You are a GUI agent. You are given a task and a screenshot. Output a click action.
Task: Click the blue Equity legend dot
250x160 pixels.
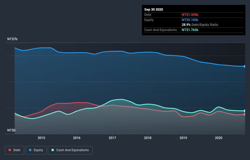coord(30,150)
